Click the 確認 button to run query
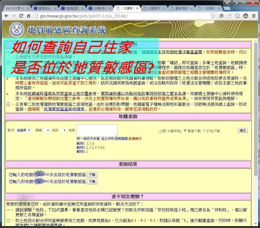 [x=242, y=130]
